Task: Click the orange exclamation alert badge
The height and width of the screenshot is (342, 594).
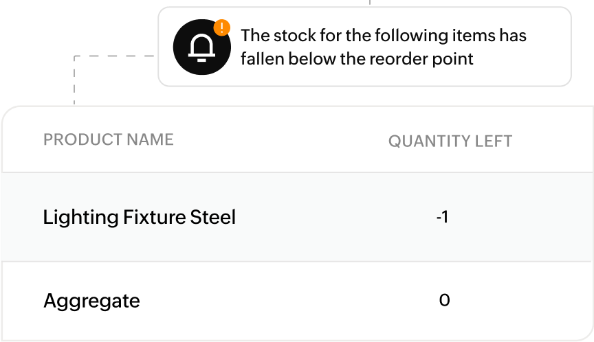Action: coord(221,28)
